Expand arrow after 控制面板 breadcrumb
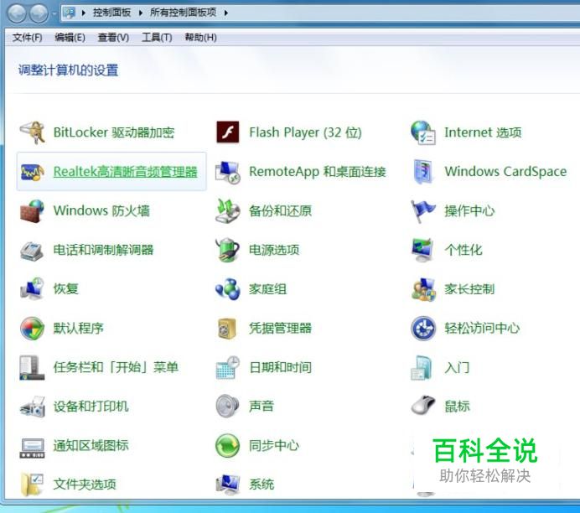580x513 pixels. point(141,13)
